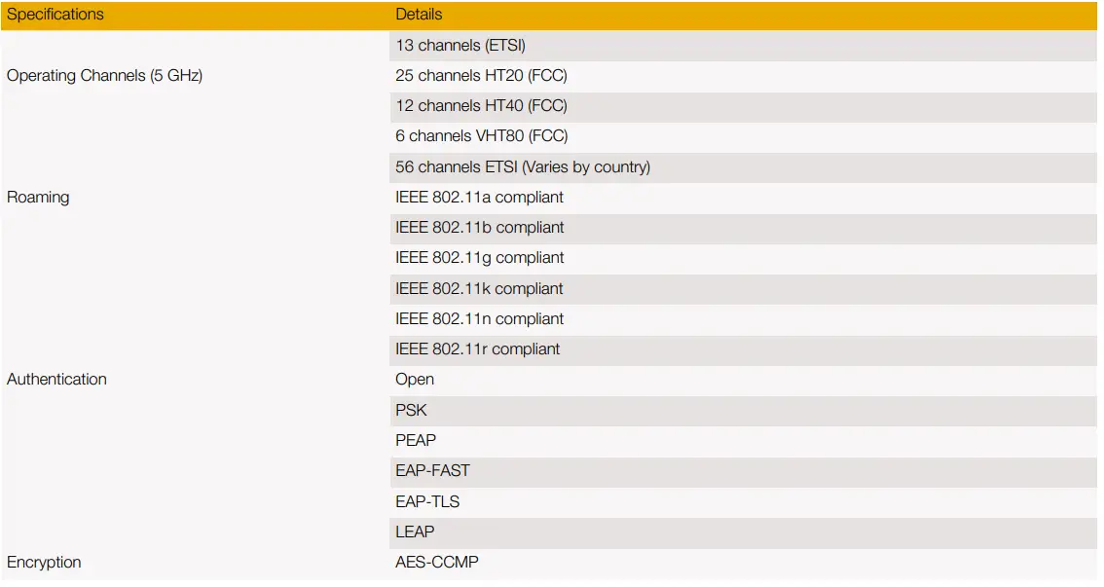
Task: Select the IEEE 802.11b compliant row
Action: (x=479, y=227)
